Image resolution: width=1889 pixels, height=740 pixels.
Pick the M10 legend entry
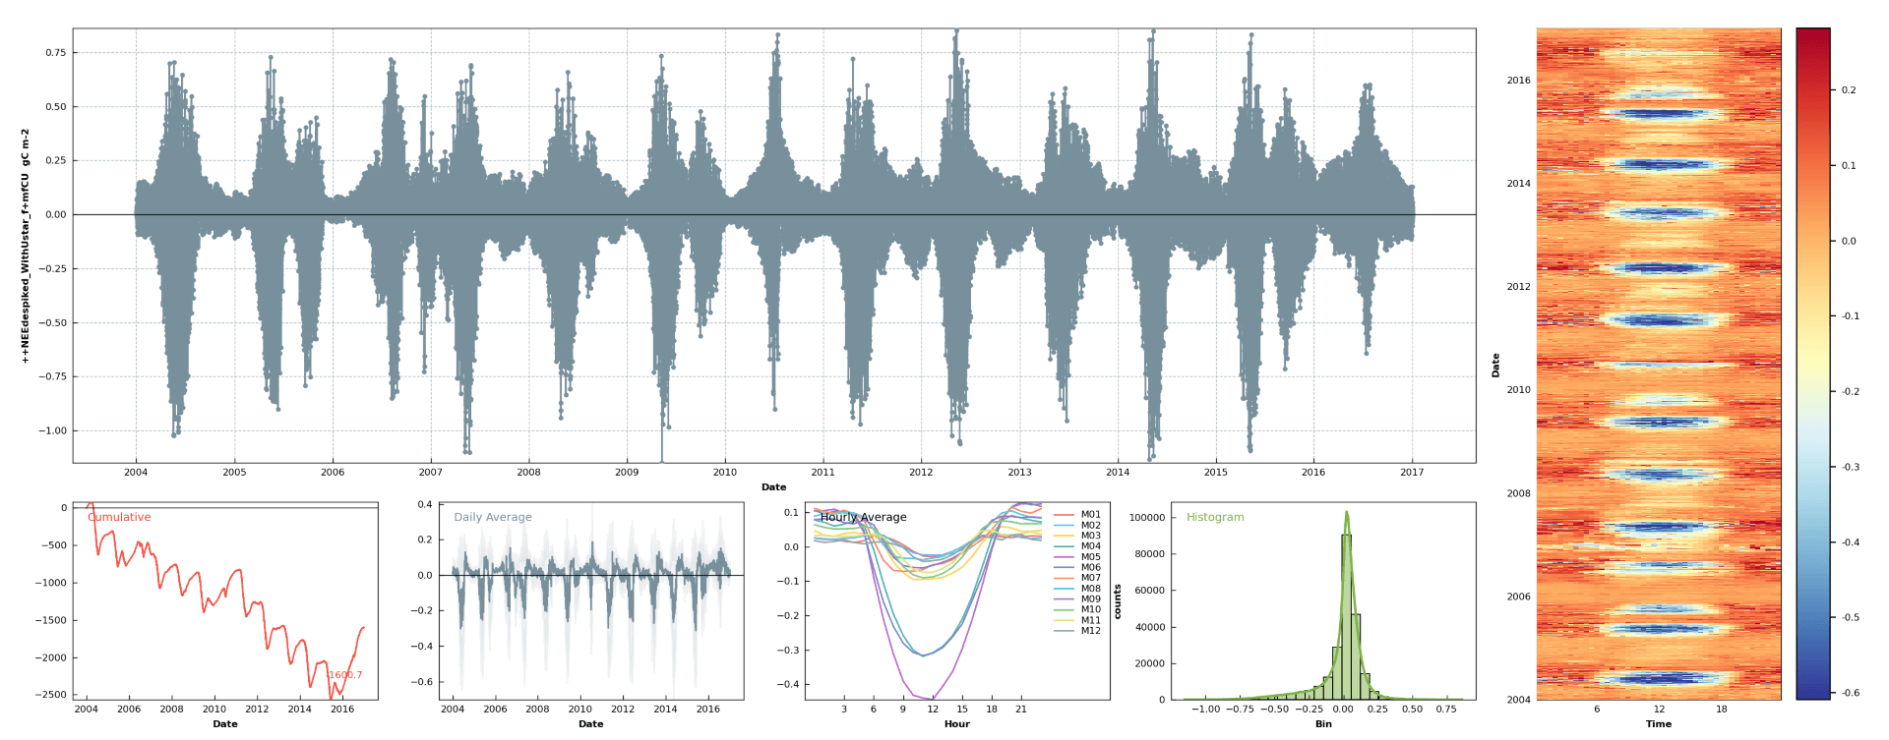tap(1077, 609)
